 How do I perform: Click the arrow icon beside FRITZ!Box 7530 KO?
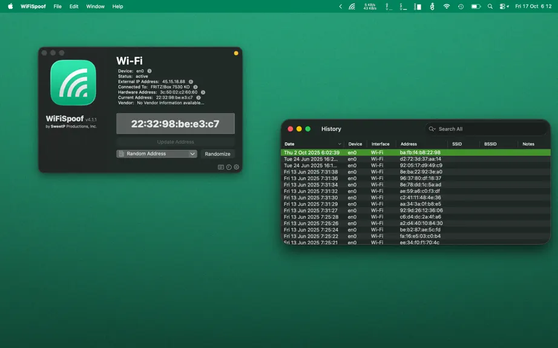(195, 87)
